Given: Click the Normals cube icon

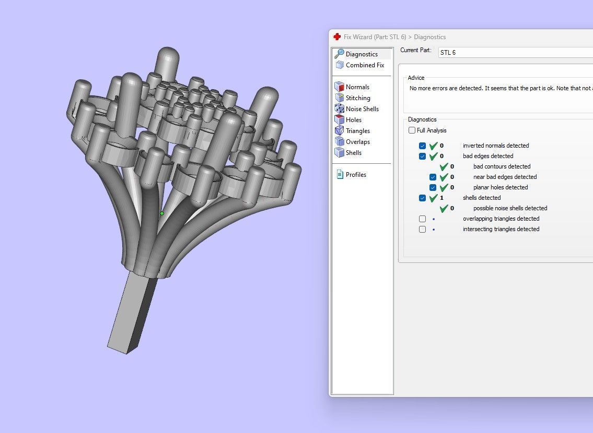Looking at the screenshot, I should [x=339, y=87].
